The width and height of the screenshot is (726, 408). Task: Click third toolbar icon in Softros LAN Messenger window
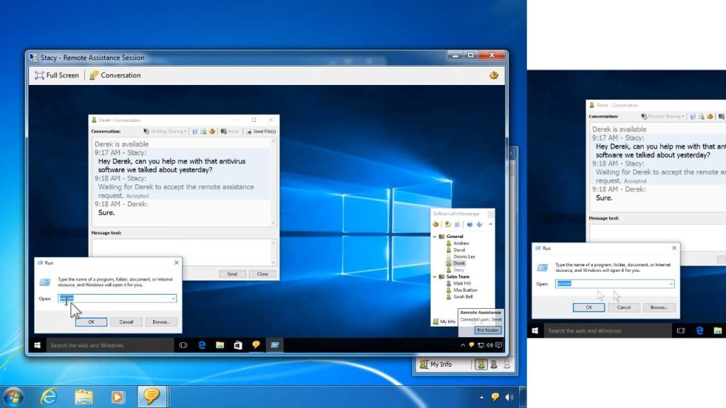[x=457, y=225]
